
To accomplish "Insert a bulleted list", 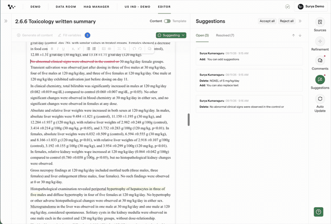I will [88, 49].
